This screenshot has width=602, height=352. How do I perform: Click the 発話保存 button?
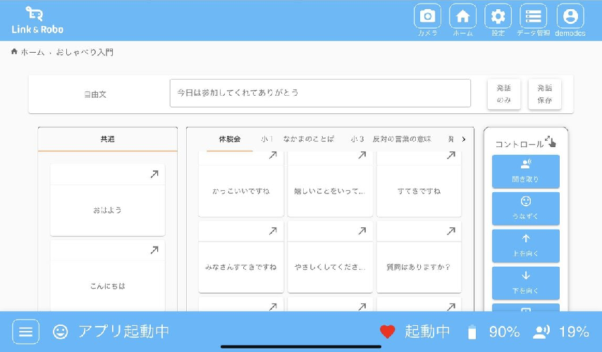[544, 94]
